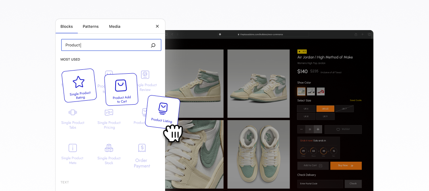Choose the Single Product Review block
429x191 pixels.
tap(145, 81)
